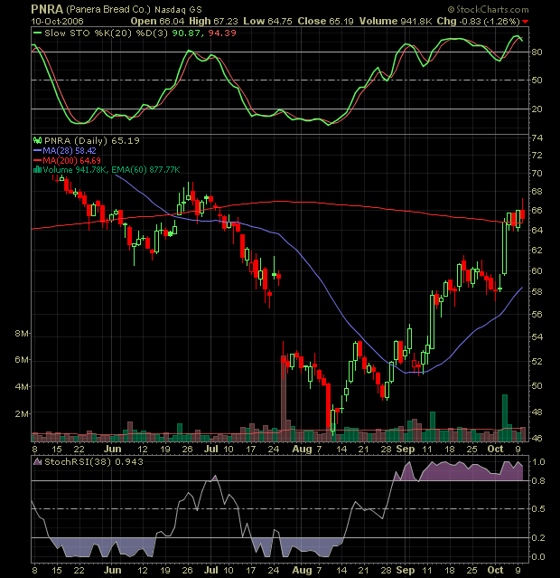Click the 74 price axis label

(537, 137)
